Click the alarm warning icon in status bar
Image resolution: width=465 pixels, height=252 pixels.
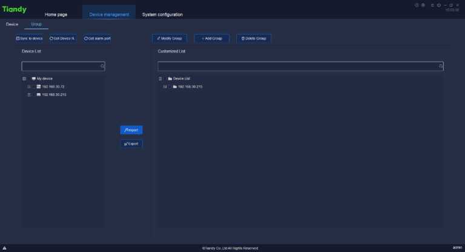click(4, 248)
